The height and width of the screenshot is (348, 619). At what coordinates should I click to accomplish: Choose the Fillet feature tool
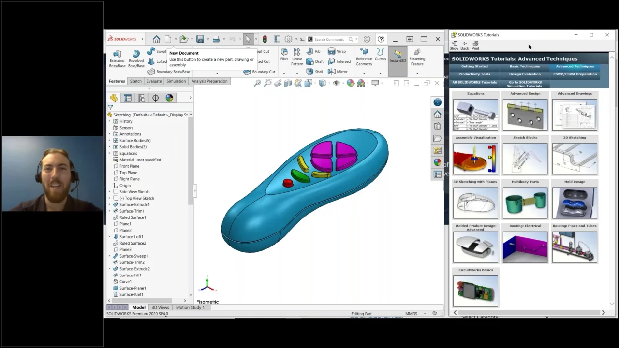click(x=284, y=55)
